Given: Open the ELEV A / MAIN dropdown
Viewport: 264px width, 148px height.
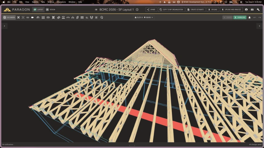Looking at the screenshot, I should tap(144, 17).
